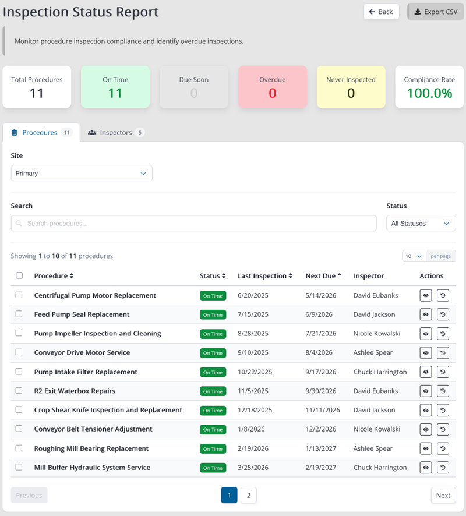View details for Conveyor Drive Motor Service

(426, 352)
